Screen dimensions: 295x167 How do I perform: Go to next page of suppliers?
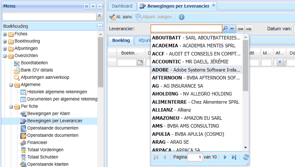click(x=225, y=157)
